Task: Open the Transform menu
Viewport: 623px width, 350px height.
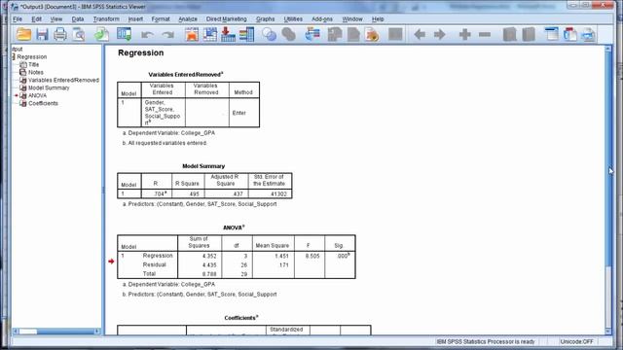Action: pos(106,19)
